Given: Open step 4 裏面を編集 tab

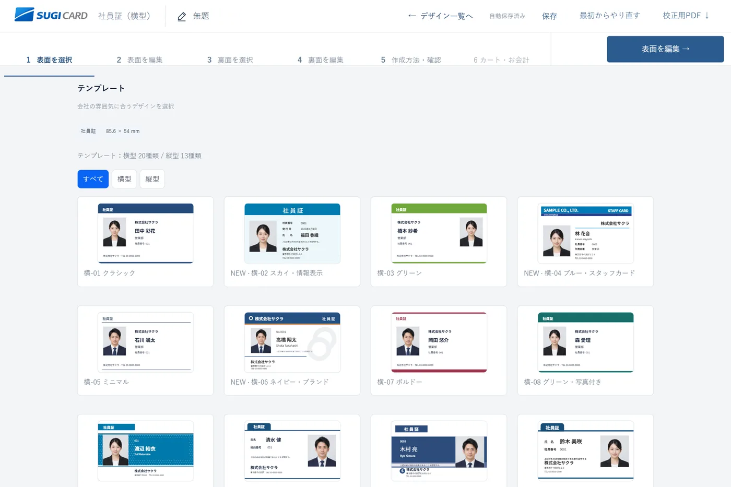Looking at the screenshot, I should pyautogui.click(x=320, y=60).
